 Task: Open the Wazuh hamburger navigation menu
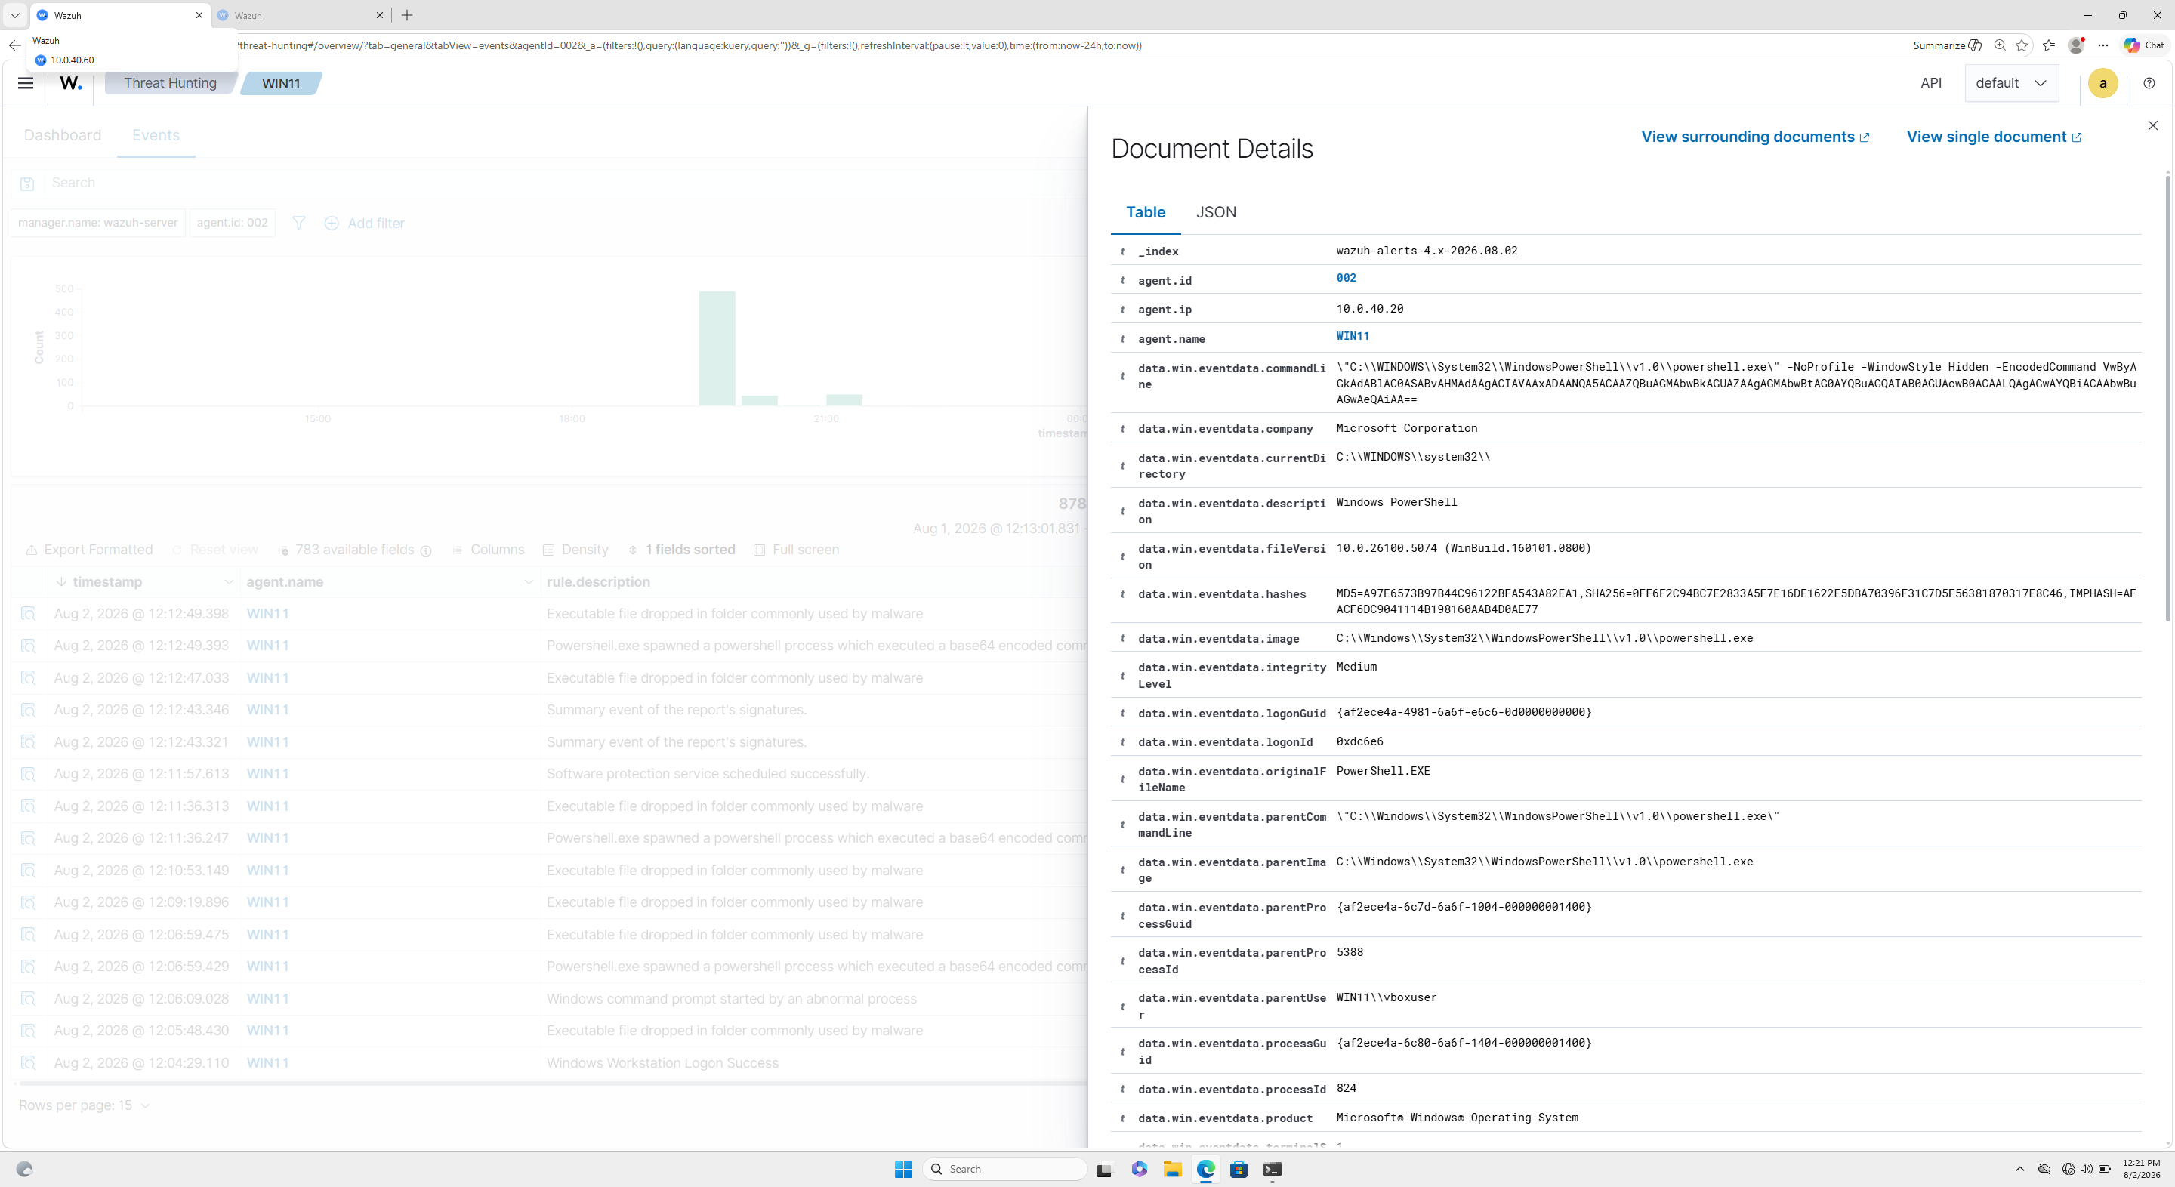[26, 83]
